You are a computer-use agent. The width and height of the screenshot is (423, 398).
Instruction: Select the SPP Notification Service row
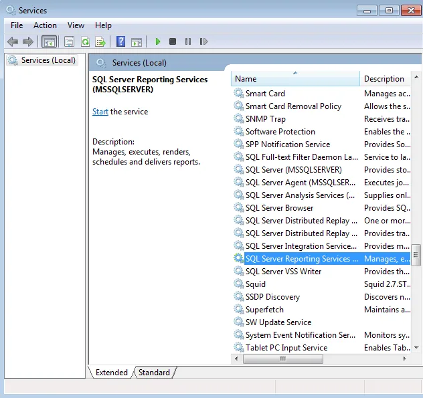pos(321,144)
